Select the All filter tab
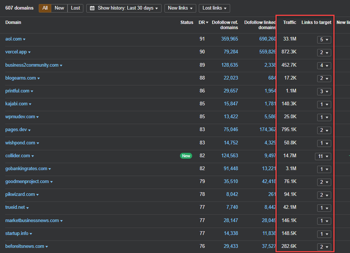Viewport: 350px width, 253px height. pyautogui.click(x=45, y=8)
